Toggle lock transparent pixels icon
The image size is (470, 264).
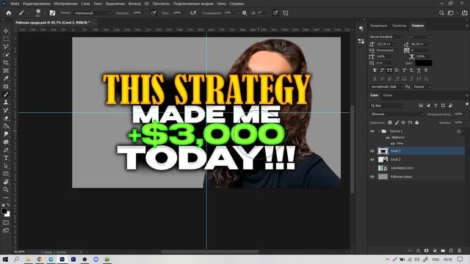click(390, 122)
